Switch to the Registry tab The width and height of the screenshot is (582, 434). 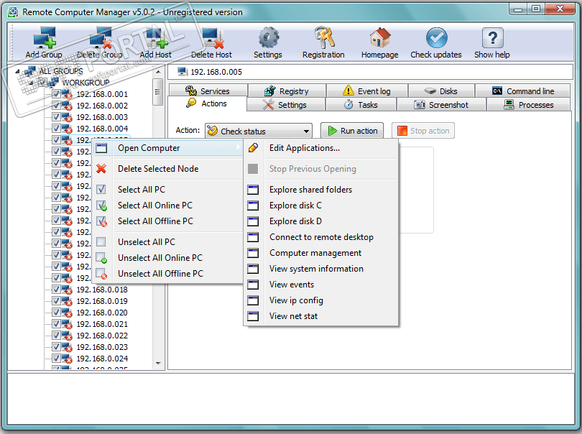[287, 91]
